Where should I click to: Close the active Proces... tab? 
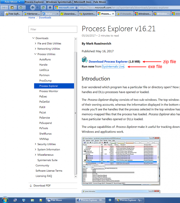[113, 14]
